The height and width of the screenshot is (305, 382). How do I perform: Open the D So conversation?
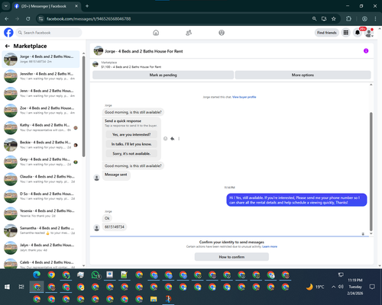pyautogui.click(x=40, y=196)
